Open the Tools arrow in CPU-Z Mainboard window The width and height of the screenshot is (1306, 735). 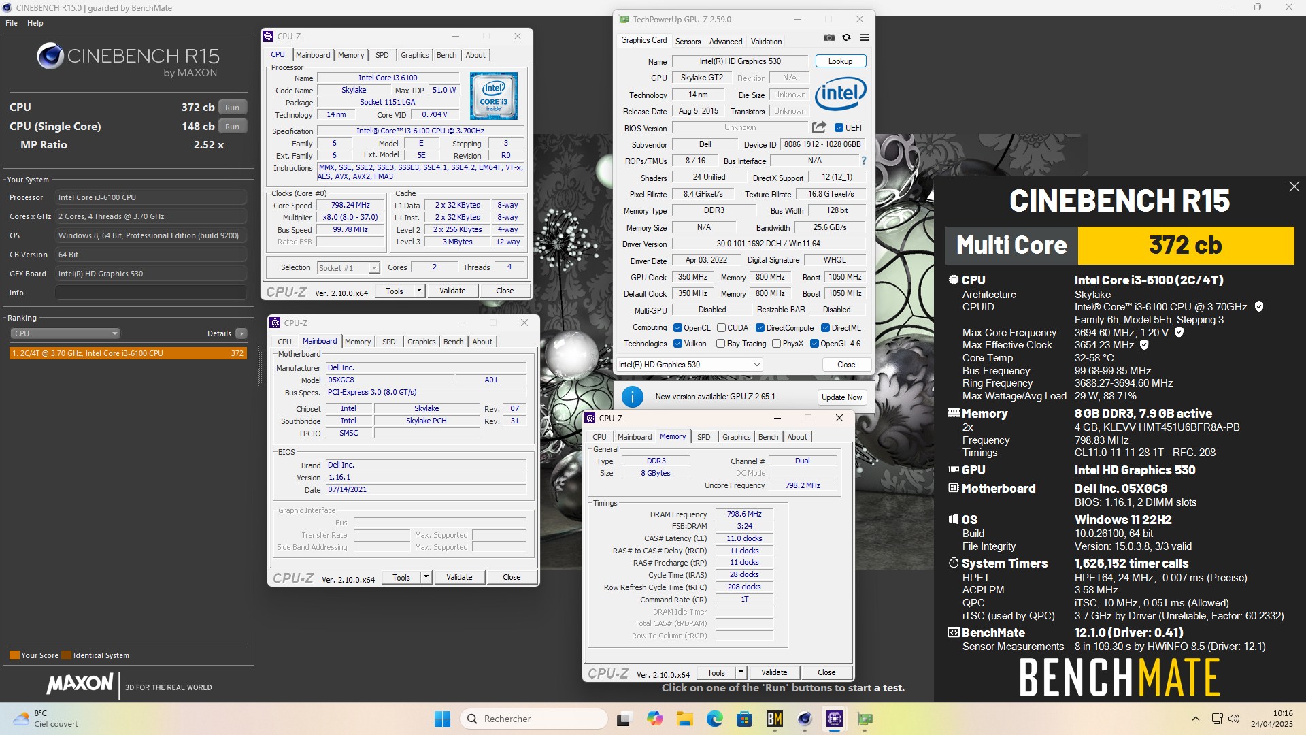click(x=426, y=577)
